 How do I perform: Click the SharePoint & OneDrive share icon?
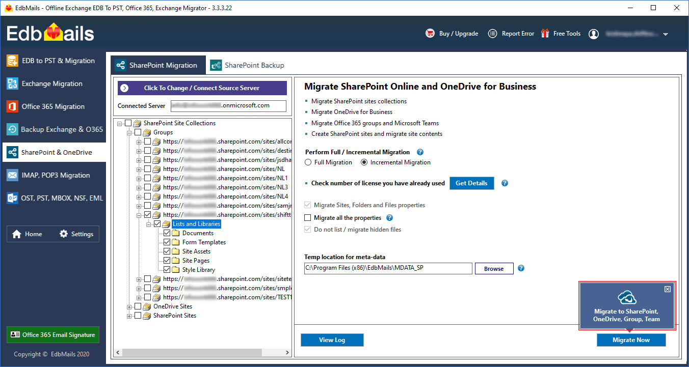[12, 152]
